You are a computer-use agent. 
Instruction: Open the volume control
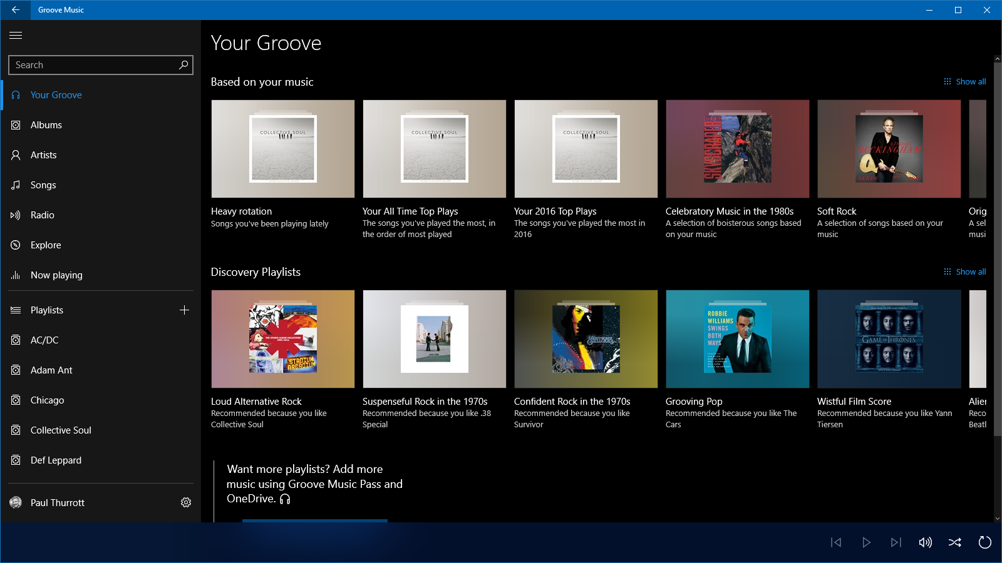(926, 542)
